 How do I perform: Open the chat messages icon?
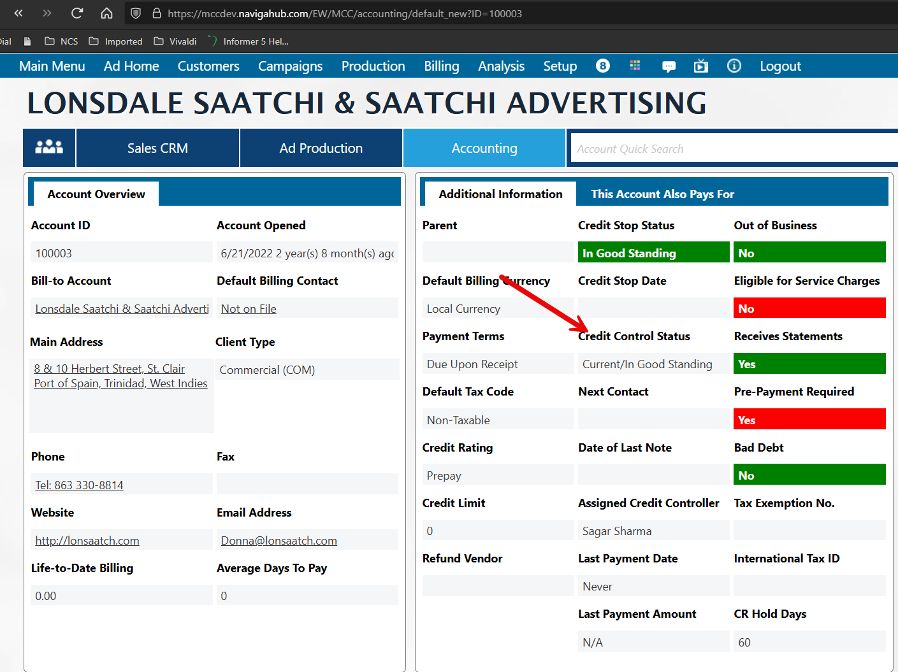(669, 66)
